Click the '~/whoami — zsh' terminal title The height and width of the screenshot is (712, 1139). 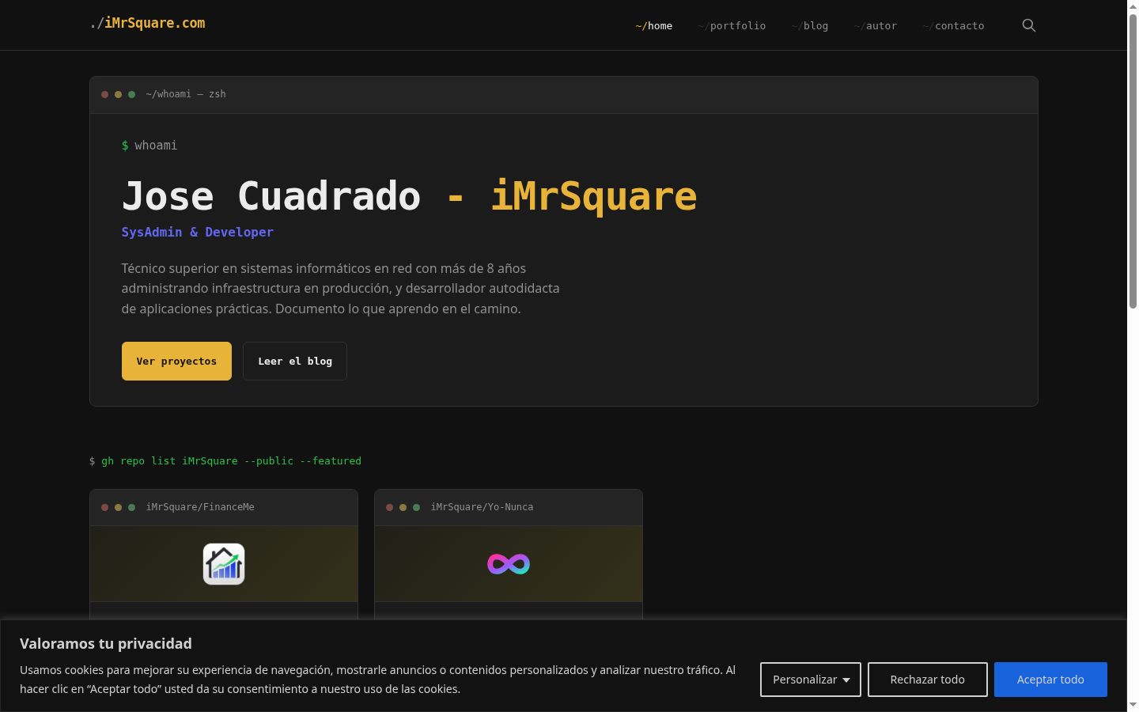tap(186, 94)
